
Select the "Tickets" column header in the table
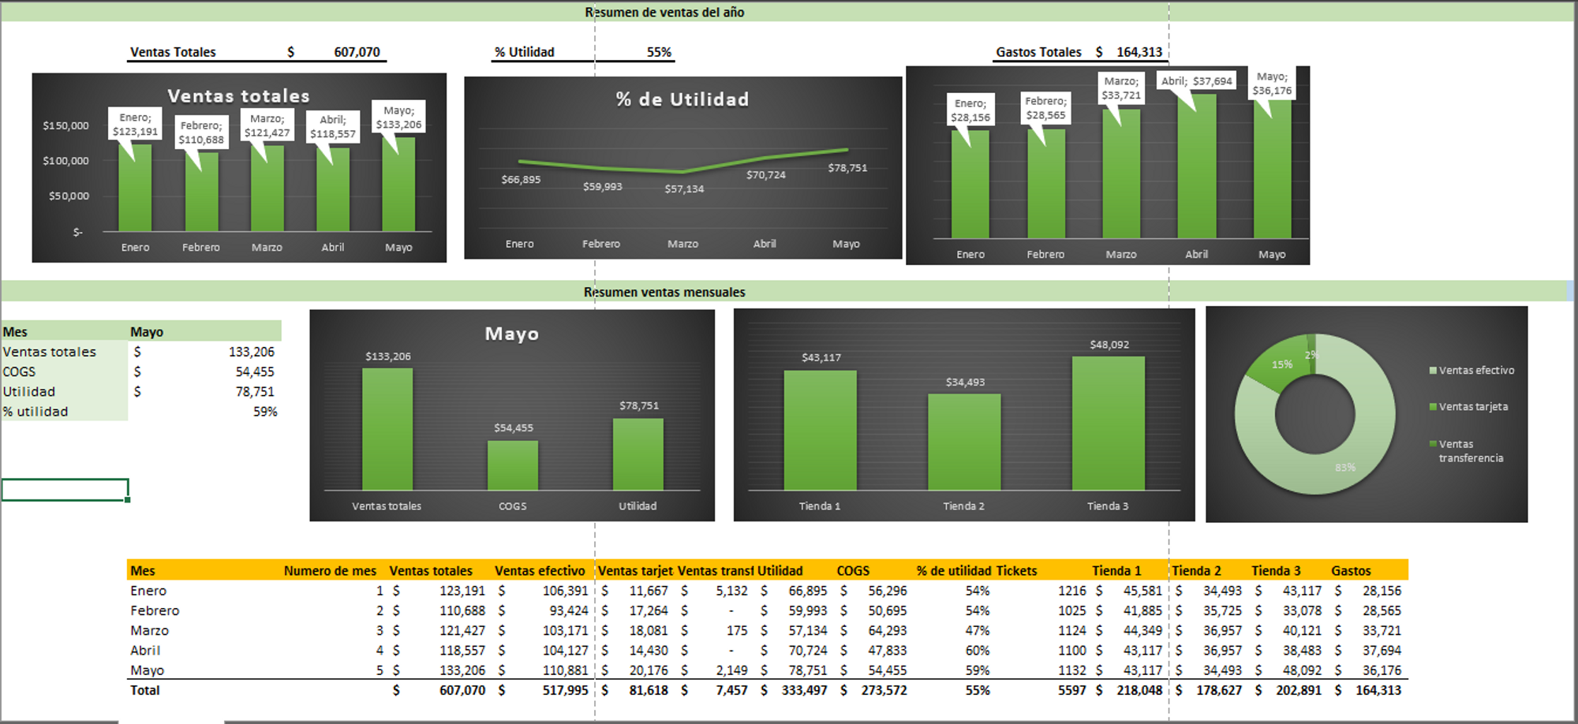pyautogui.click(x=1016, y=571)
